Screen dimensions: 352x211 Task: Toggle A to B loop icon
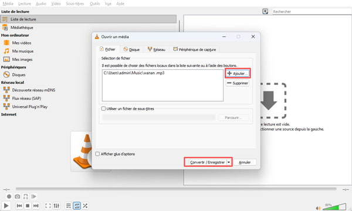(x=26, y=197)
